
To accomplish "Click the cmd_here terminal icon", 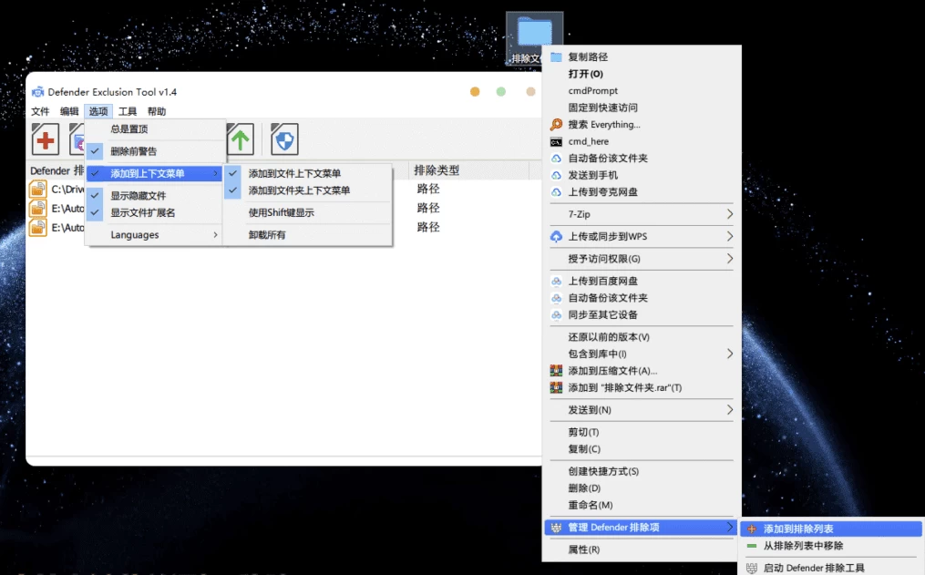I will (x=556, y=141).
